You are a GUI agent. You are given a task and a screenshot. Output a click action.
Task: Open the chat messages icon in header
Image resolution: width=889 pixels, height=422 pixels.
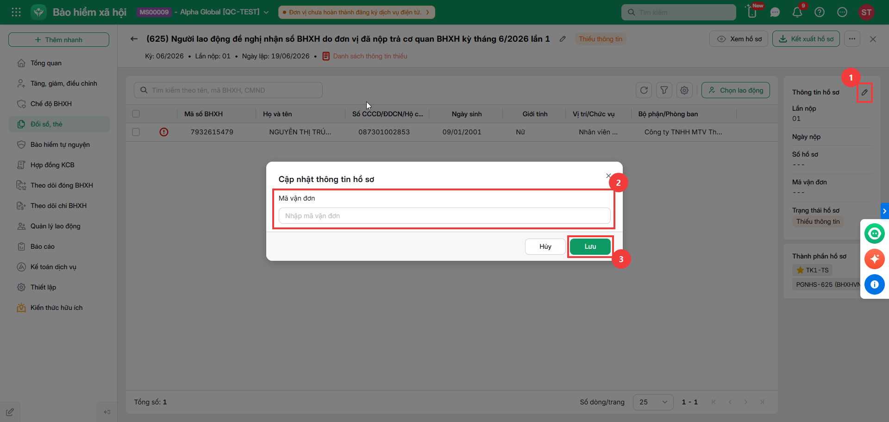click(775, 13)
